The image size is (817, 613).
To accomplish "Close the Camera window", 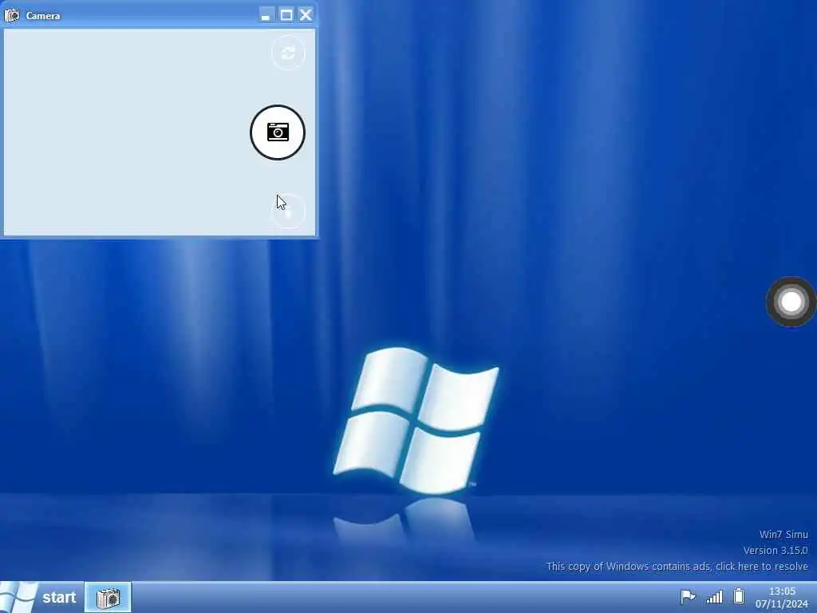I will [x=306, y=15].
